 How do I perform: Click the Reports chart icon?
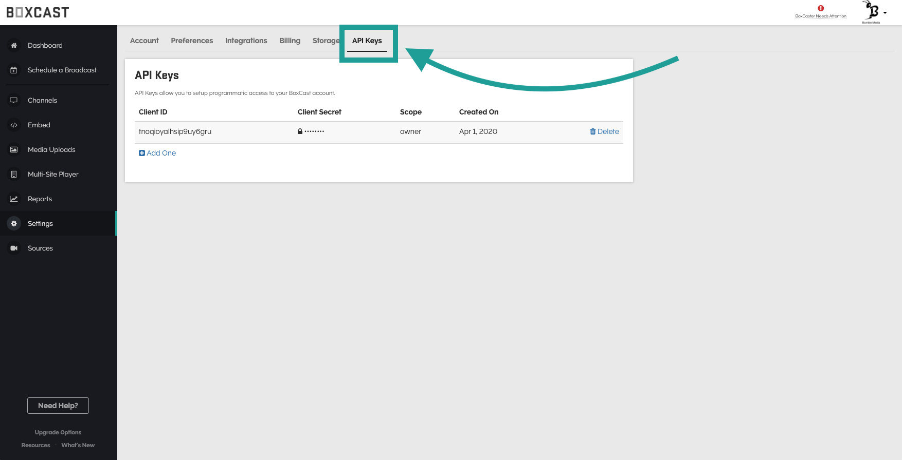tap(14, 199)
